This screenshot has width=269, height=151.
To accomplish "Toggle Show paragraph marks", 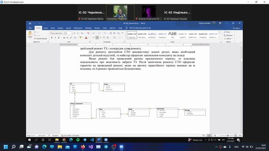I will pos(122,33).
